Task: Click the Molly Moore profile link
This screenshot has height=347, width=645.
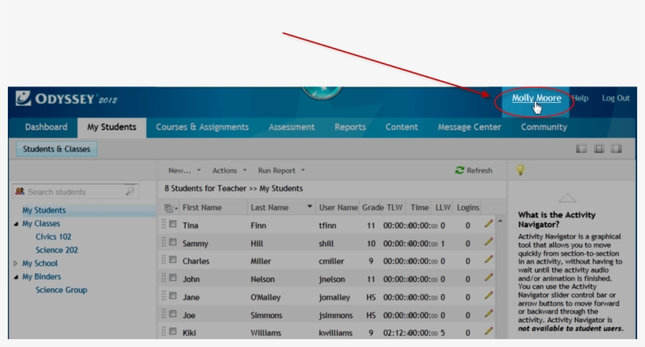Action: (x=536, y=97)
